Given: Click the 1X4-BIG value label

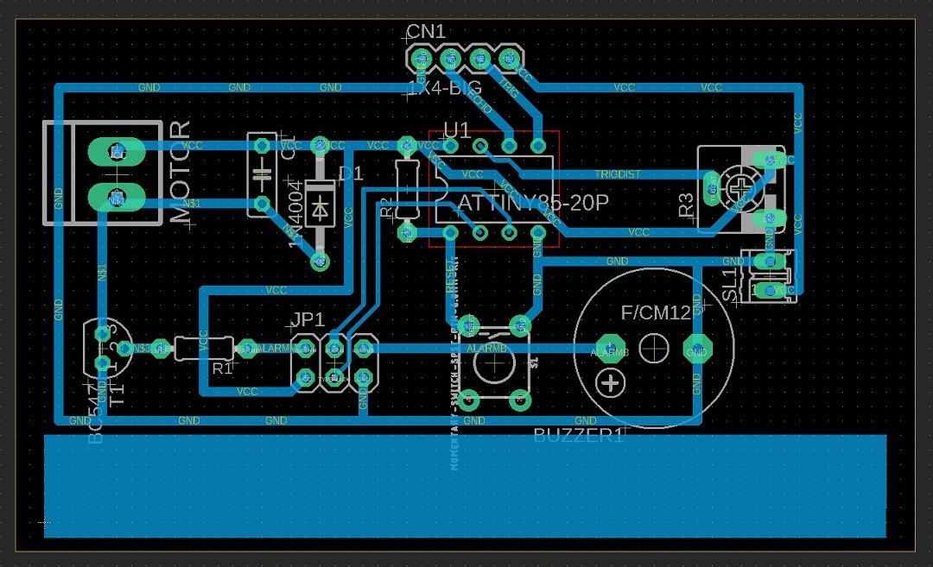Looking at the screenshot, I should pos(445,89).
